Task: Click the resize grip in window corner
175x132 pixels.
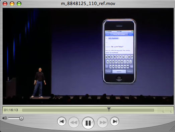Action: [x=172, y=129]
